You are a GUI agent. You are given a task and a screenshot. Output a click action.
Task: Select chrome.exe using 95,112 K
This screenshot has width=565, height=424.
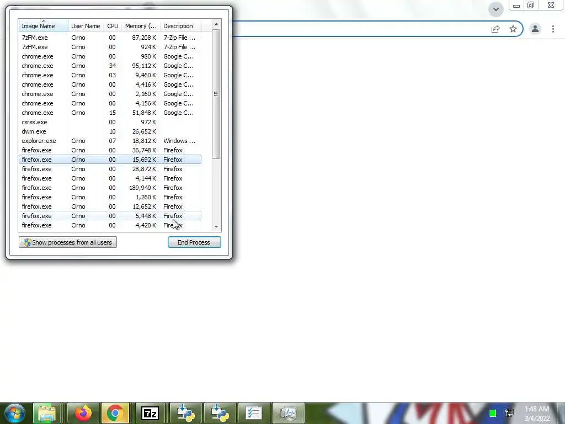pyautogui.click(x=110, y=66)
